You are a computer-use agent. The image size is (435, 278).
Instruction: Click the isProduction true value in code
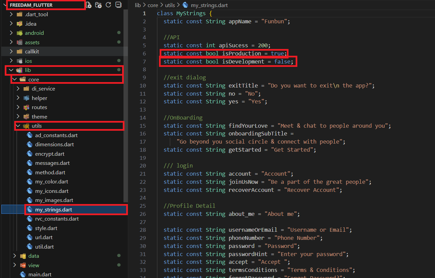pyautogui.click(x=277, y=53)
